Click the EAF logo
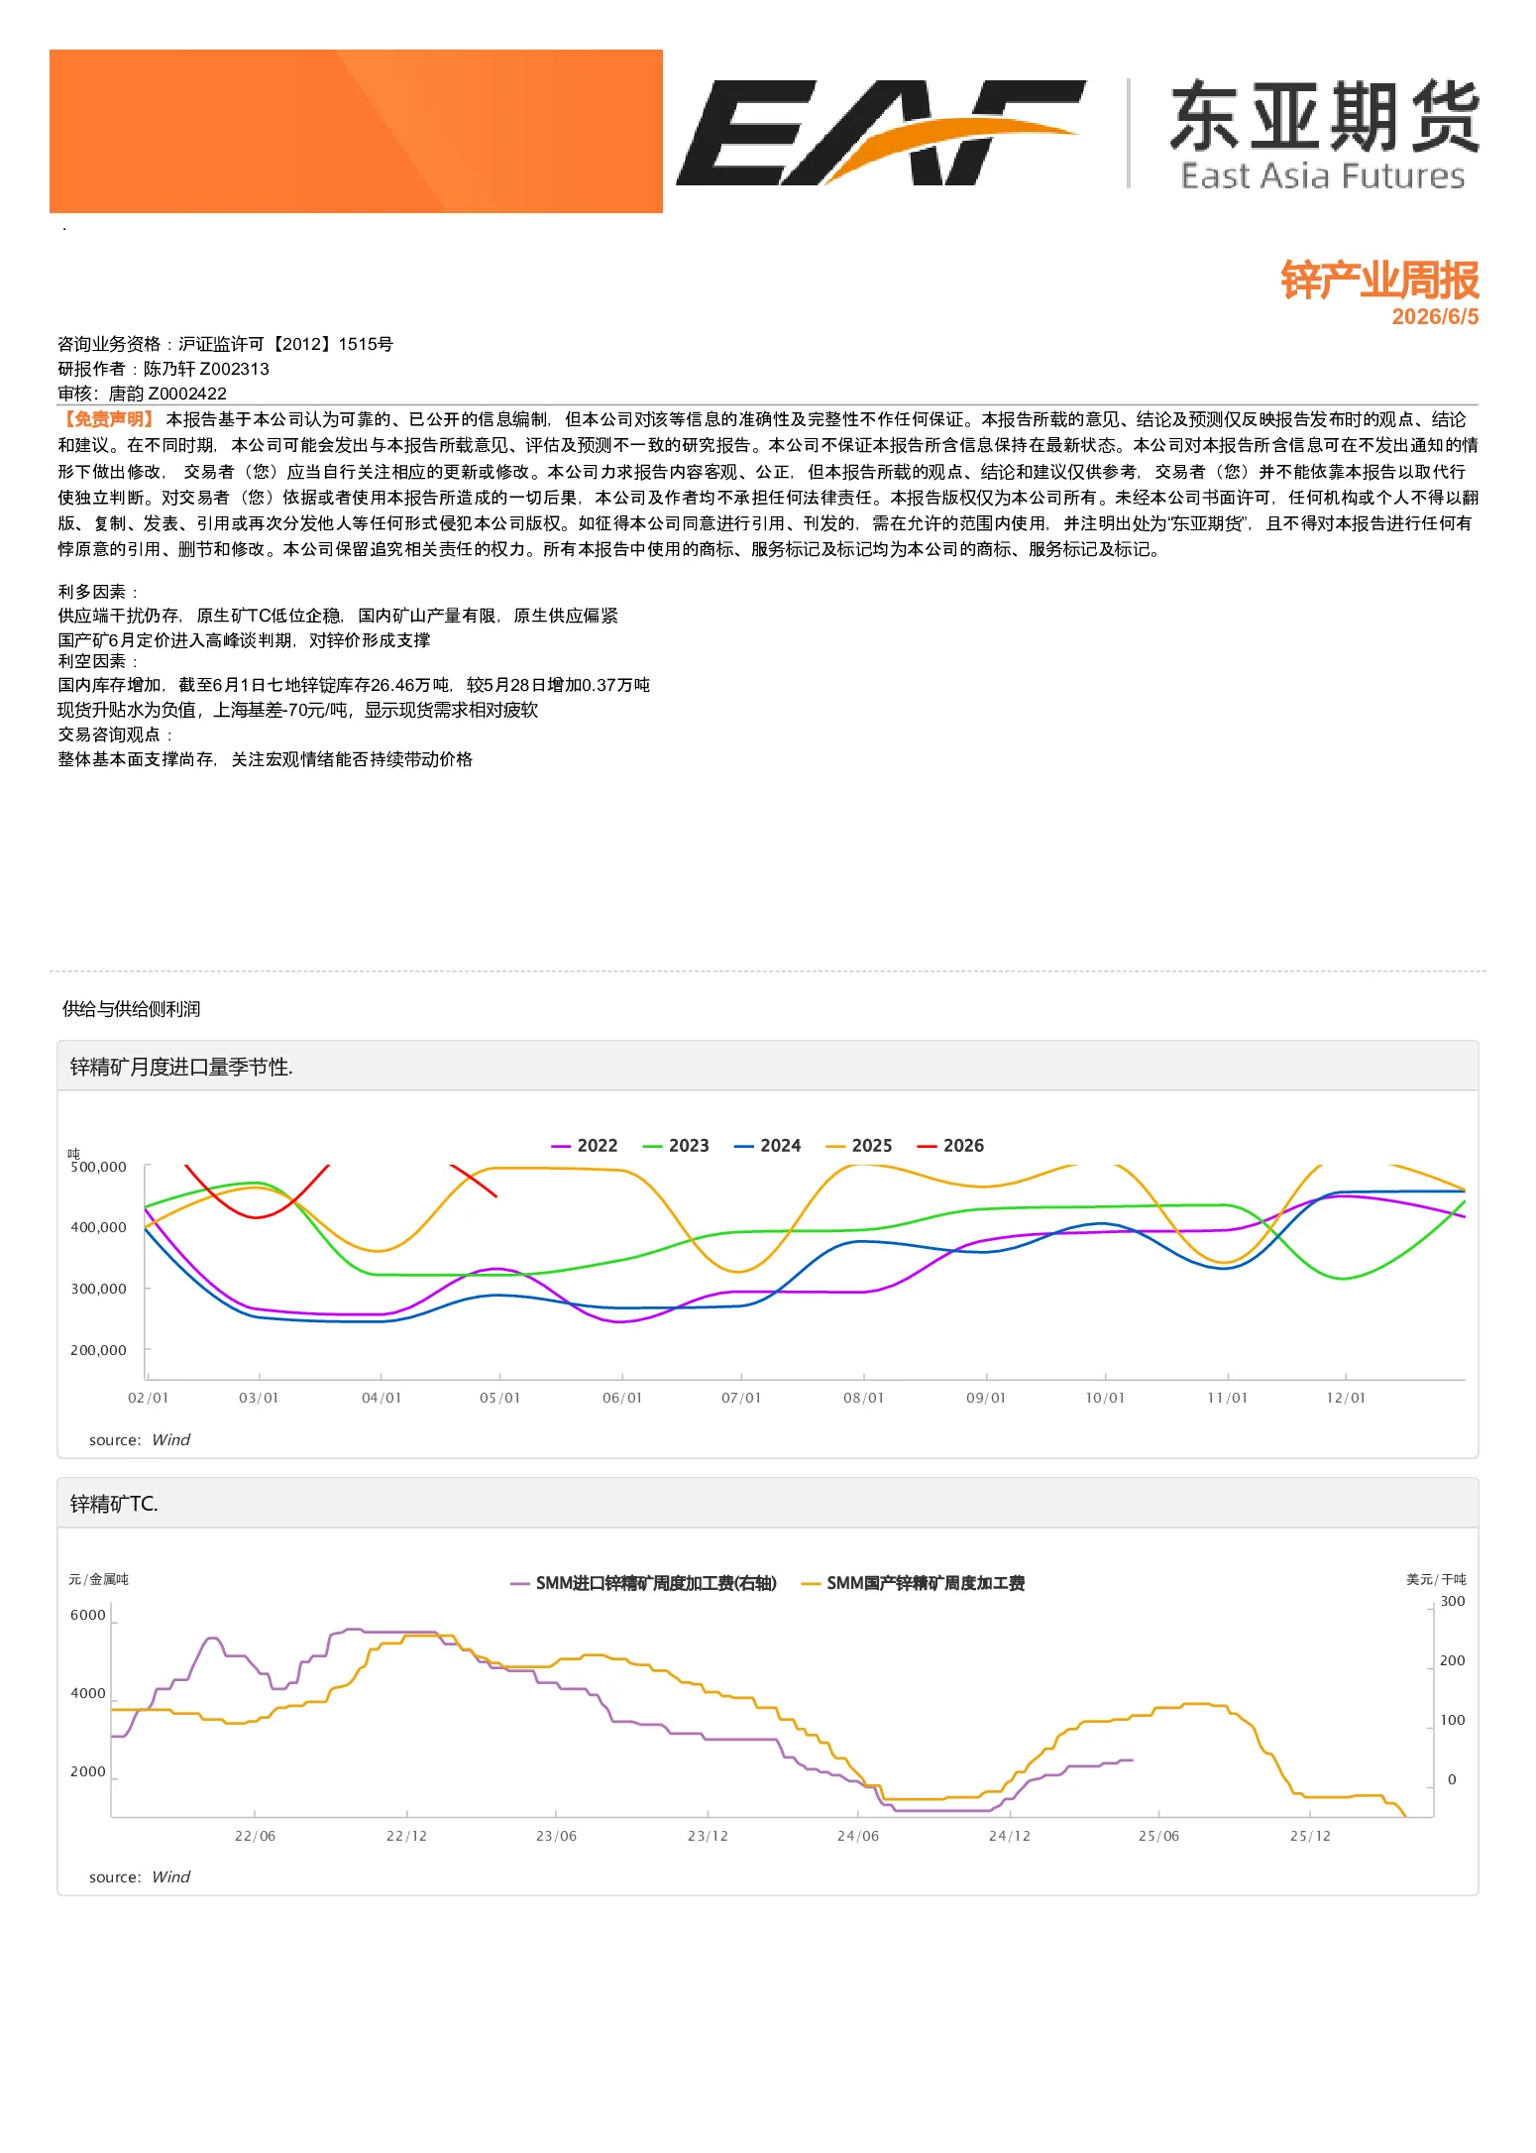 click(x=881, y=132)
